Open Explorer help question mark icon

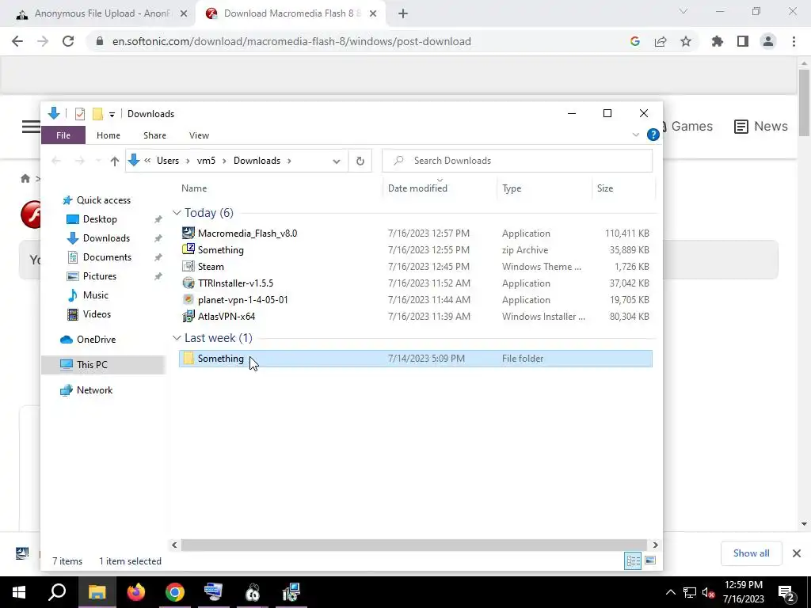click(x=653, y=135)
